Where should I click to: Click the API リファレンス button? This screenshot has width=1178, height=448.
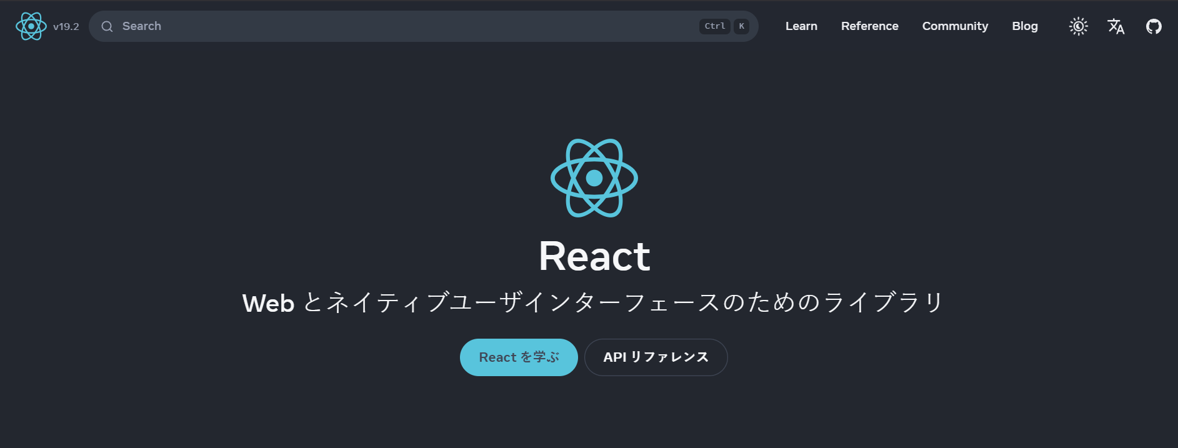tap(656, 357)
